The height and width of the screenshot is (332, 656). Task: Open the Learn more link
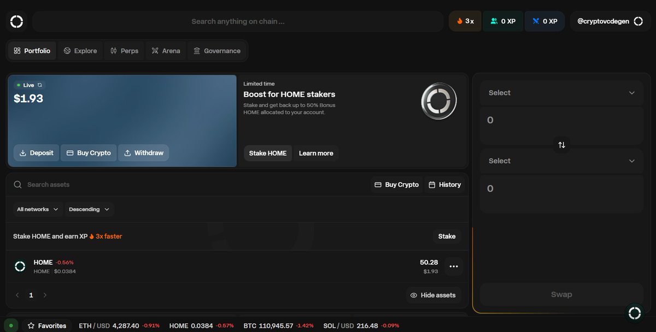click(x=316, y=153)
